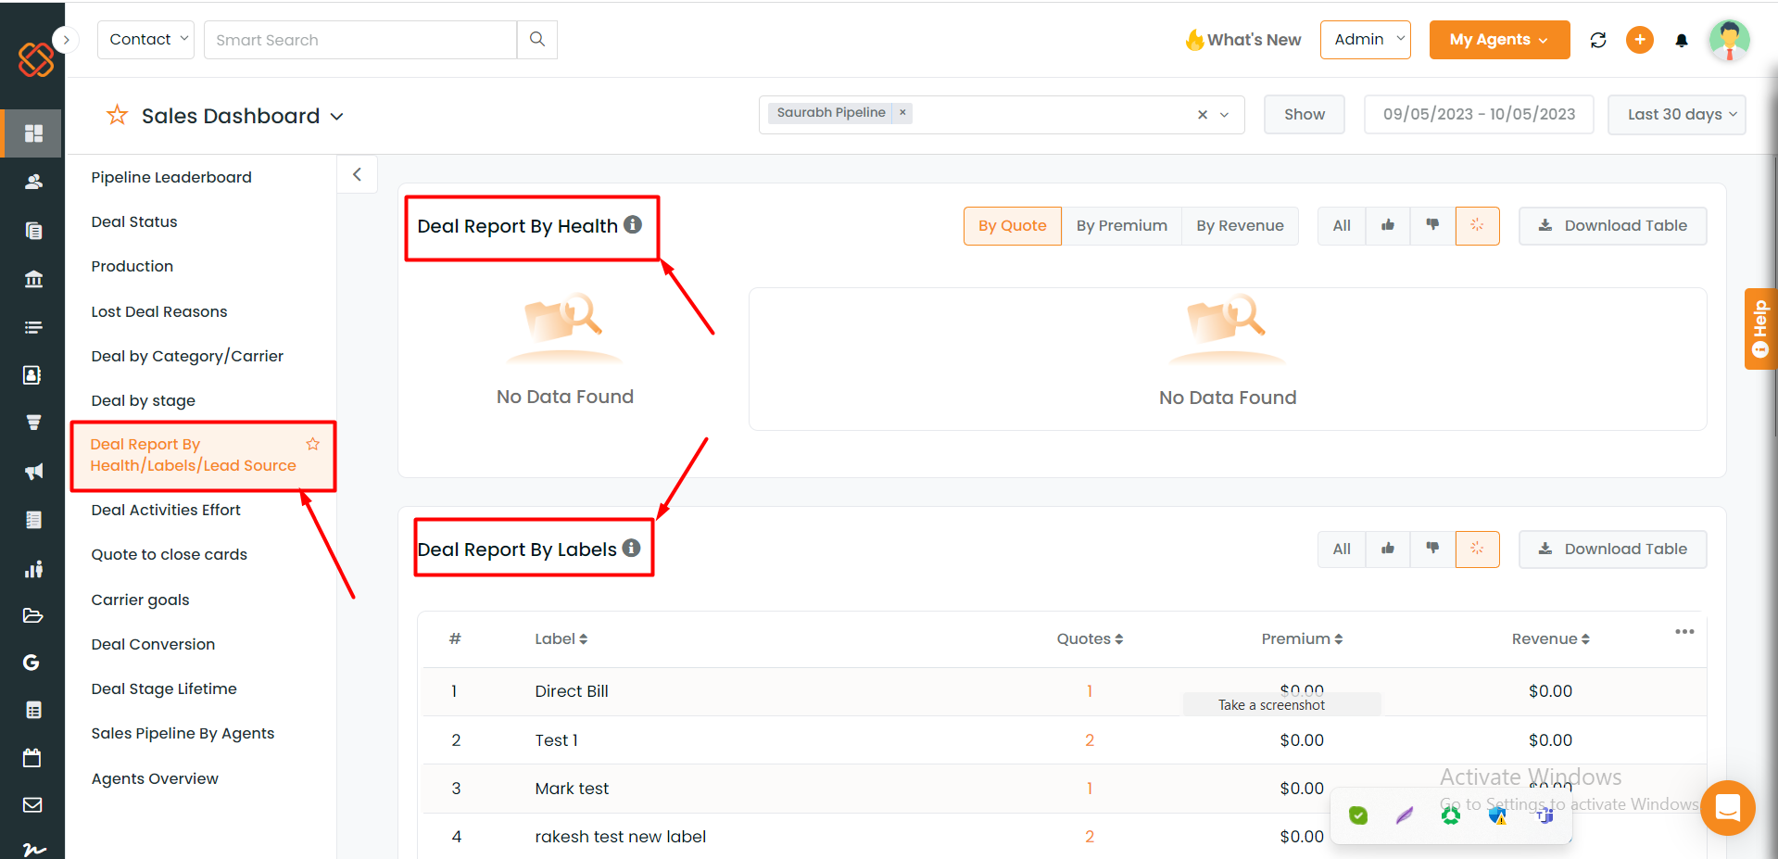The image size is (1778, 859).
Task: Click the orange plus add button
Action: tap(1640, 40)
